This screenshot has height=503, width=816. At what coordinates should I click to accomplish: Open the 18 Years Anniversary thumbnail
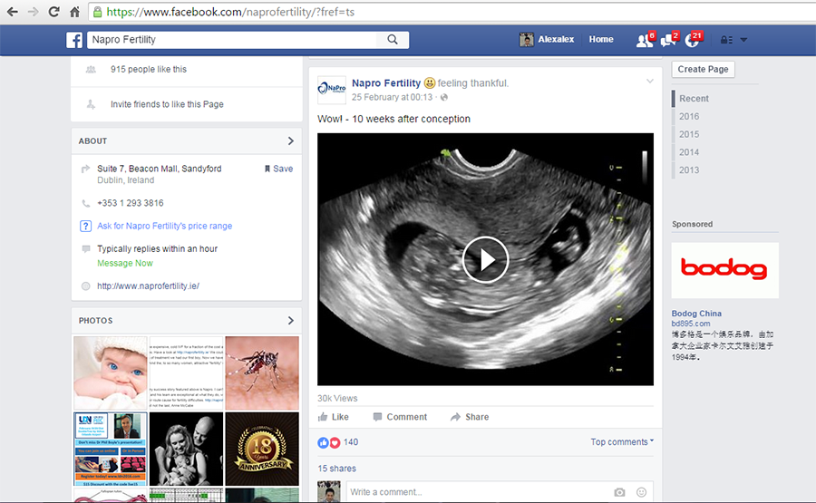pos(262,449)
